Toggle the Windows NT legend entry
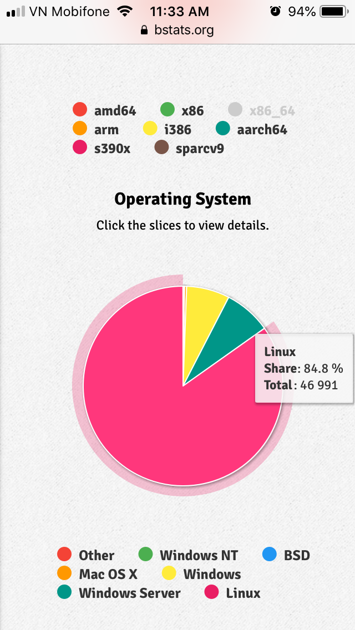 pyautogui.click(x=188, y=555)
